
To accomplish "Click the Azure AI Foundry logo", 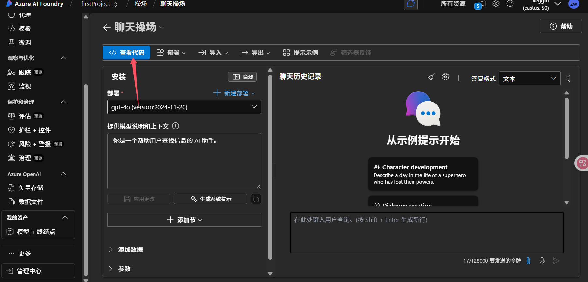I will (x=9, y=4).
